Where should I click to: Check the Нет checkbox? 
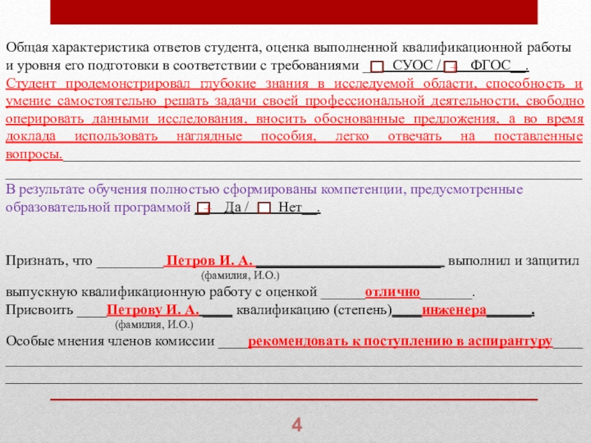264,208
